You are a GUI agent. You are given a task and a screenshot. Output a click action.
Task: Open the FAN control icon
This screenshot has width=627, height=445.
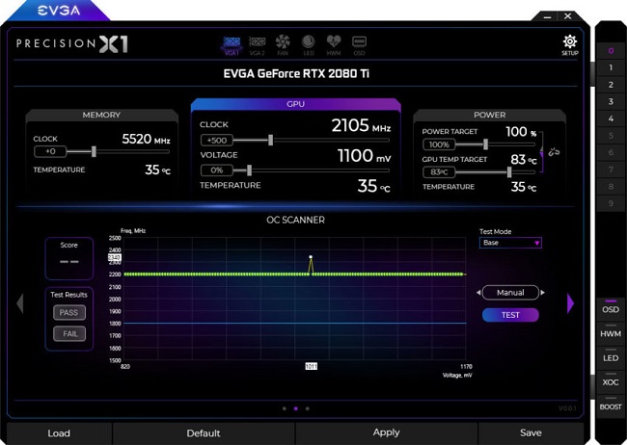pos(283,45)
